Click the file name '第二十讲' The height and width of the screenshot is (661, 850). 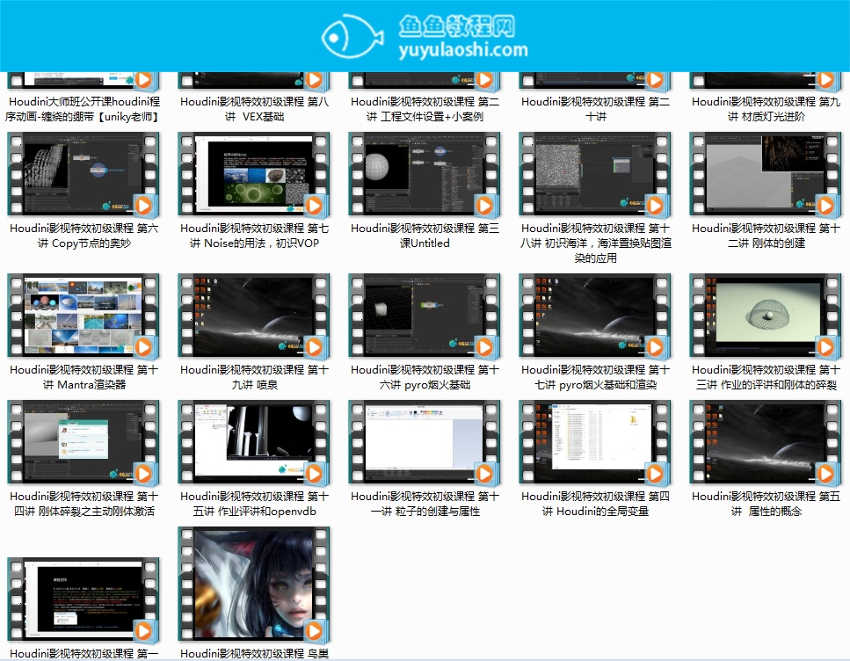coord(595,109)
